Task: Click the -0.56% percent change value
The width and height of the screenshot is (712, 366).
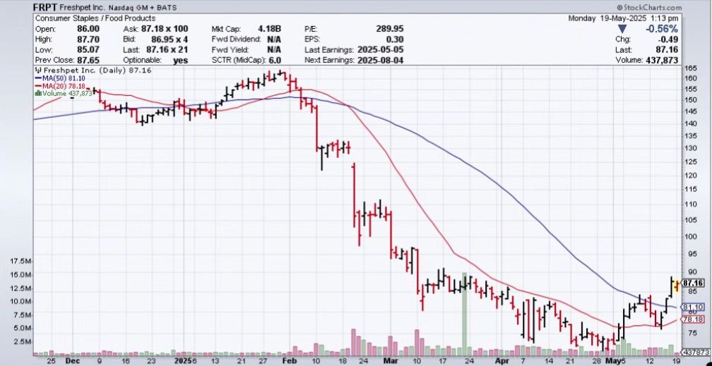Action: 661,29
